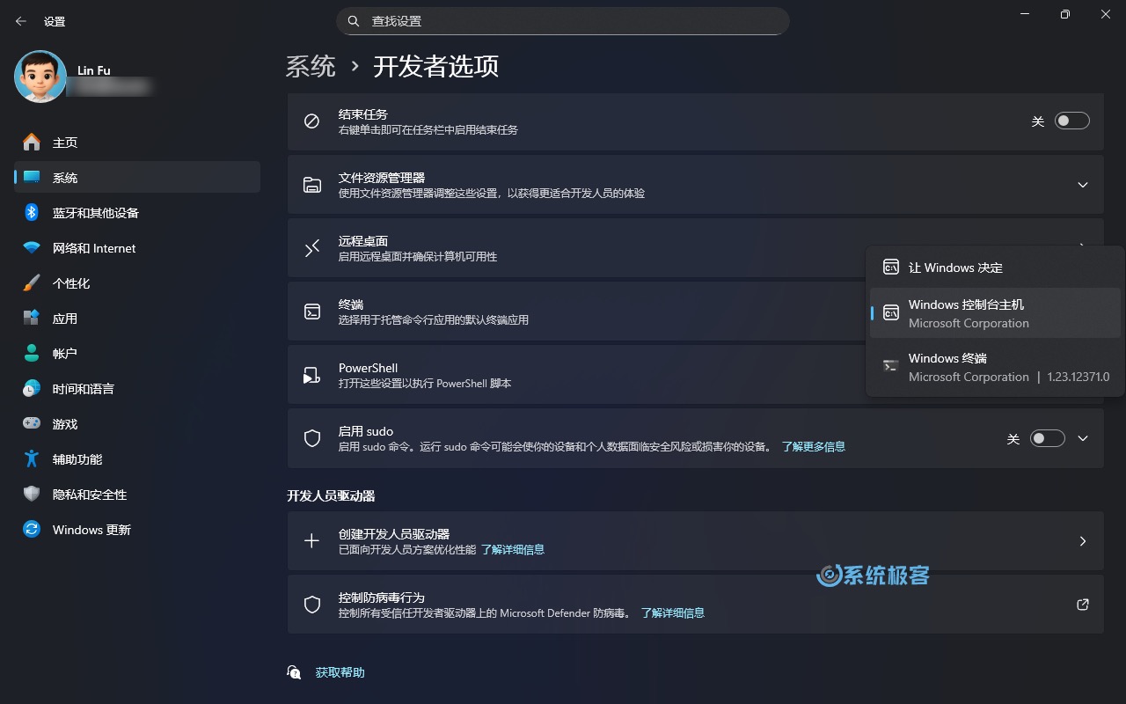Click the personalization paintbrush icon

(x=32, y=282)
